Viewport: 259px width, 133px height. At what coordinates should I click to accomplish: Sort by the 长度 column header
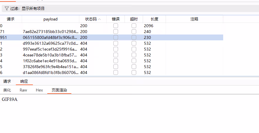[154, 19]
